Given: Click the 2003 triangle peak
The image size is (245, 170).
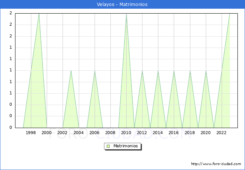Looking at the screenshot, I should pos(71,71).
